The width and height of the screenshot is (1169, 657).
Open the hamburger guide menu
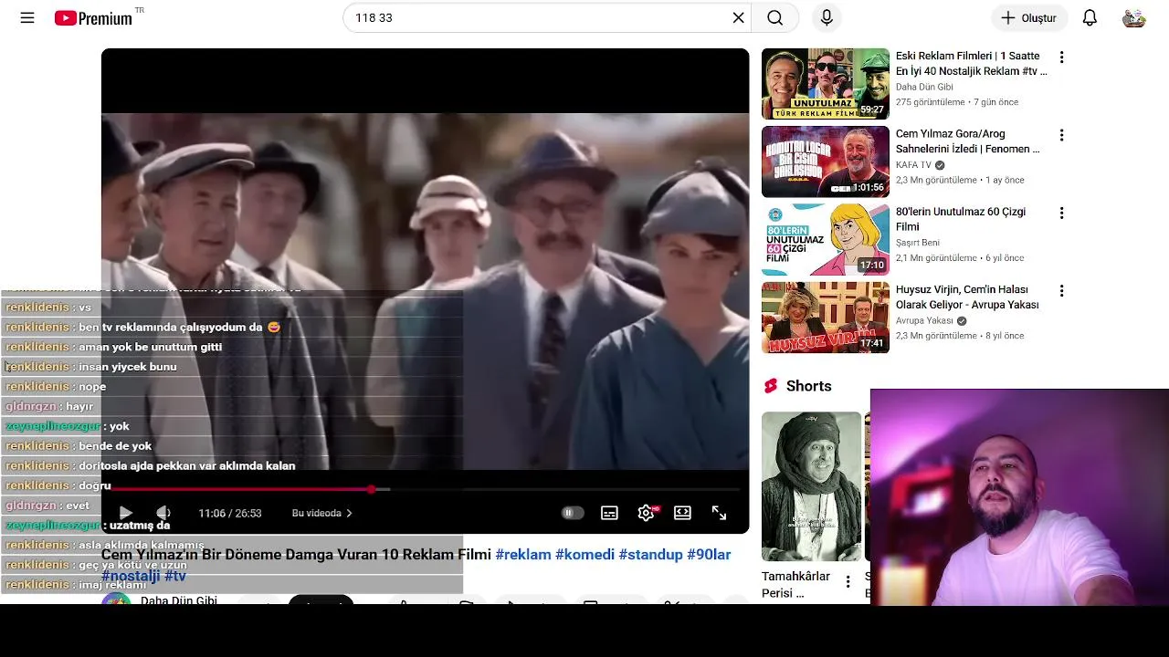27,18
